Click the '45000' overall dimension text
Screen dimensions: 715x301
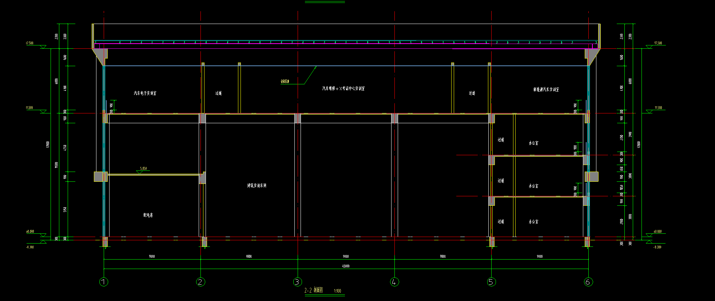346,266
